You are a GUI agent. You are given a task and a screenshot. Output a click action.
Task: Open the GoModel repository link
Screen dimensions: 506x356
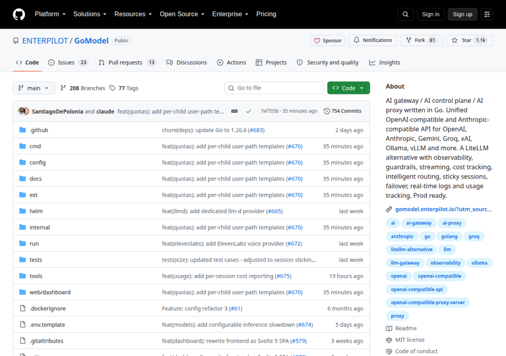pos(91,41)
